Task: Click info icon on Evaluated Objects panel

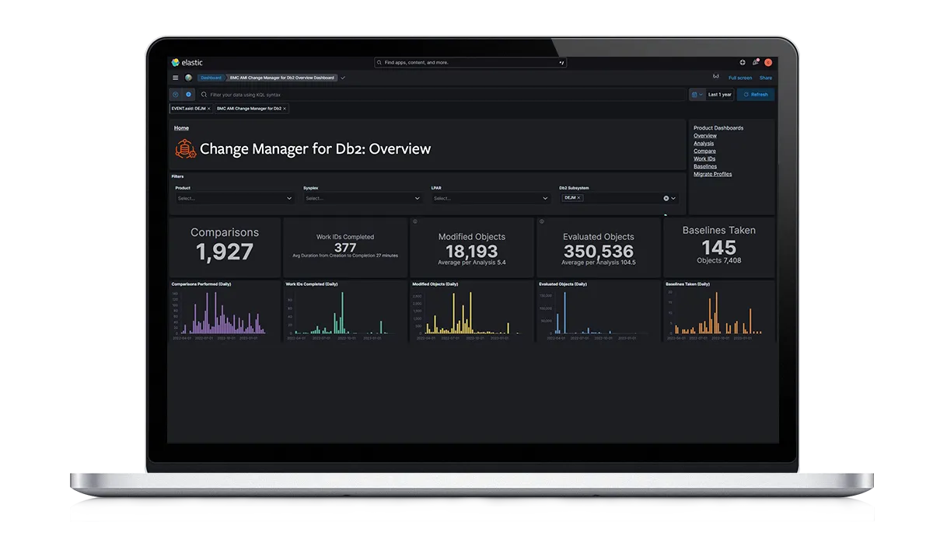Action: tap(541, 221)
